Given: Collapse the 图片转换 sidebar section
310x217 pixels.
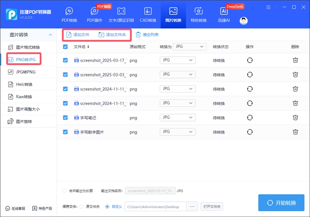Looking at the screenshot, I should tap(50, 35).
